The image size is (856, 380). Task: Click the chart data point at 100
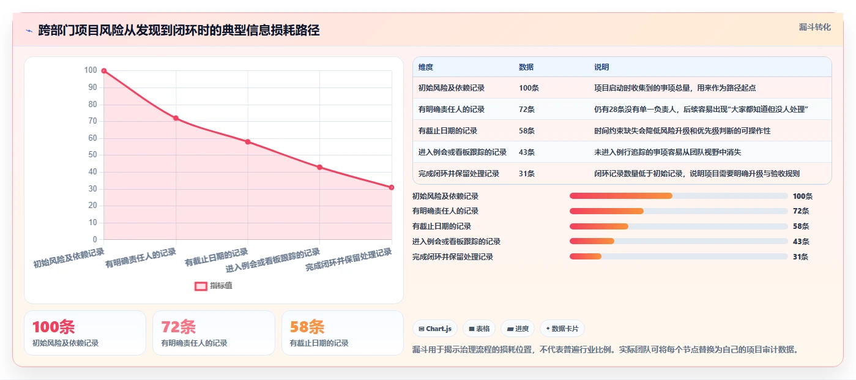coord(104,71)
